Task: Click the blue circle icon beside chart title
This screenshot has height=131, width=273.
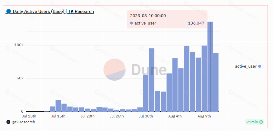Action: 8,12
